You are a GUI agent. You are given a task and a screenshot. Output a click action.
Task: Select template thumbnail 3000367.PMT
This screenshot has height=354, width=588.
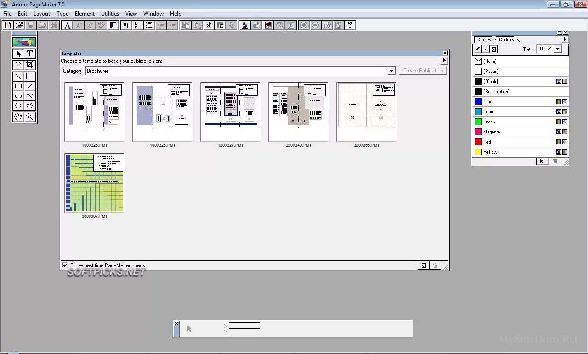click(x=95, y=183)
